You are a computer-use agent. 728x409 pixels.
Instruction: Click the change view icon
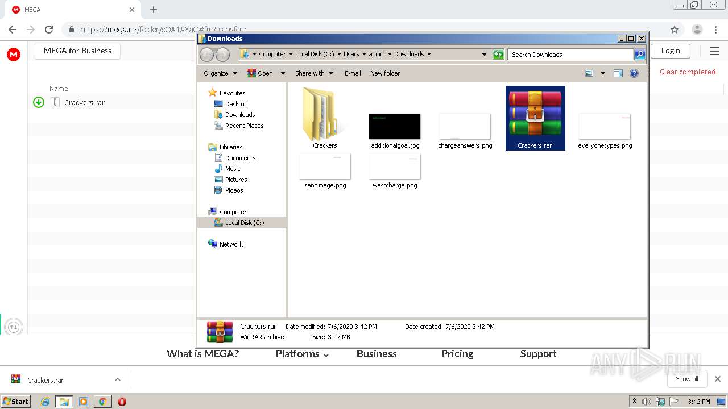click(x=589, y=73)
